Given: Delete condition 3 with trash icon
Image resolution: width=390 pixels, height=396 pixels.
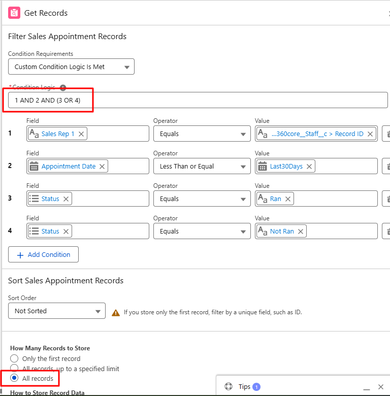Looking at the screenshot, I should [x=386, y=199].
